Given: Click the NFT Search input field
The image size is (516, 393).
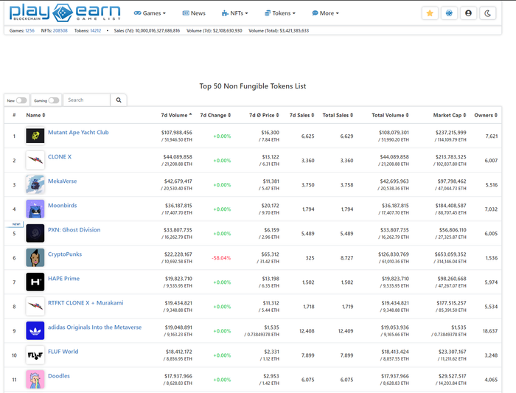Looking at the screenshot, I should [x=86, y=100].
